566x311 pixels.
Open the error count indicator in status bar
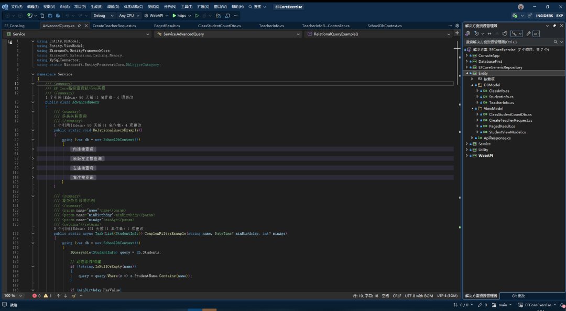click(37, 295)
